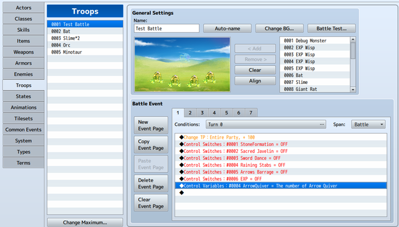Select Control Switches StoneFormation command
This screenshot has height=227, width=399.
coord(281,144)
